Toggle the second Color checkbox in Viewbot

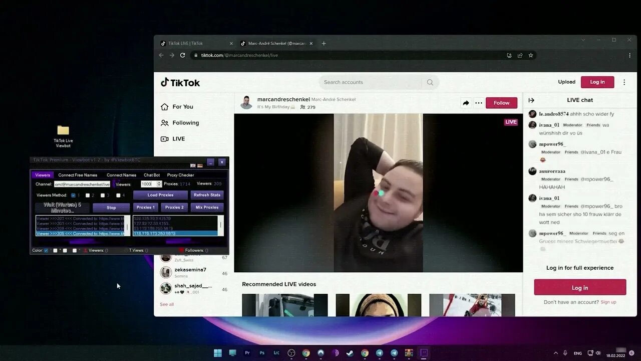tap(55, 250)
